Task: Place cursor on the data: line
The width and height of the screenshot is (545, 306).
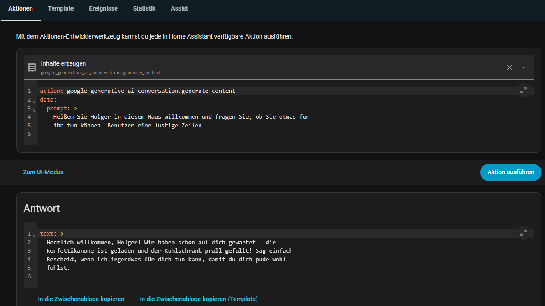Action: 48,100
